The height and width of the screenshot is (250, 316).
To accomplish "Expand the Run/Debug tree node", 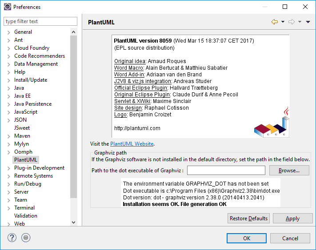I will tap(8, 184).
